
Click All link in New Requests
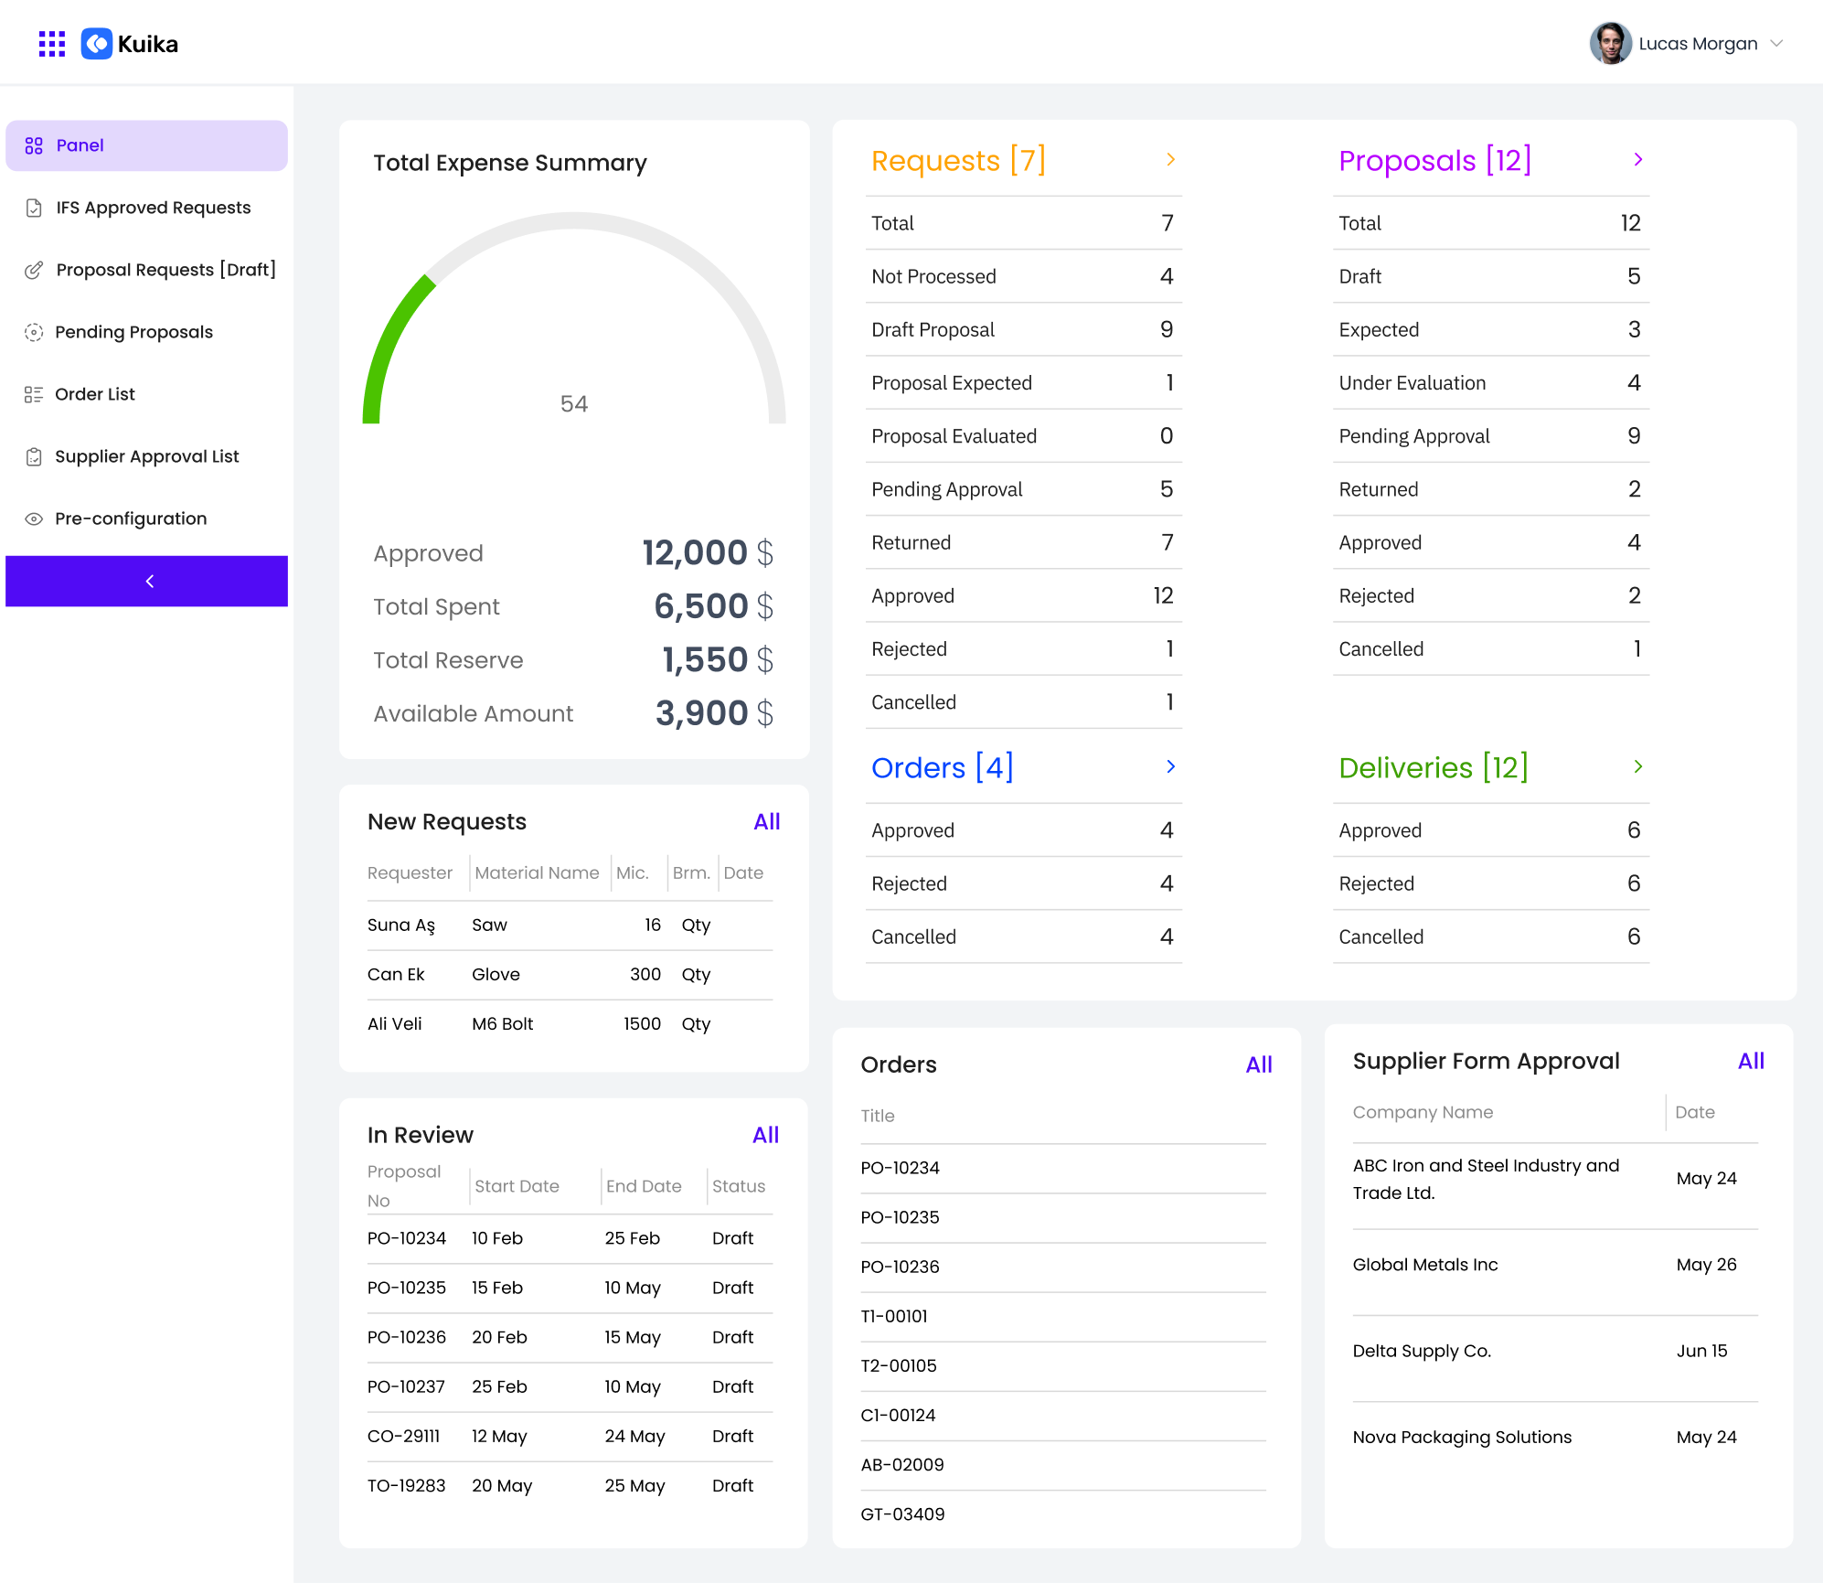766,821
